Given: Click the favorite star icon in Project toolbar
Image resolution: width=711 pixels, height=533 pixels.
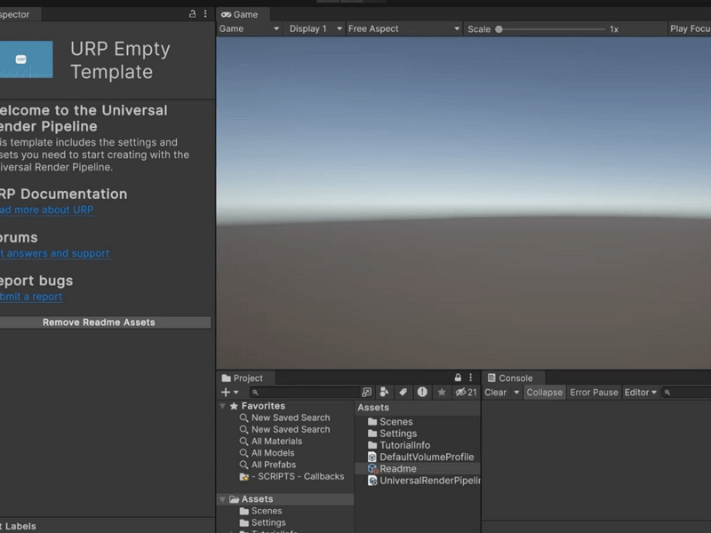Looking at the screenshot, I should pyautogui.click(x=442, y=392).
